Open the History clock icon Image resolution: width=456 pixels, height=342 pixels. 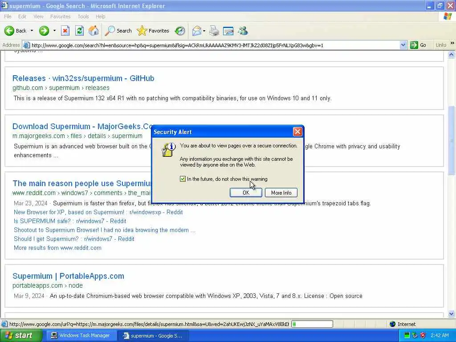(x=180, y=31)
